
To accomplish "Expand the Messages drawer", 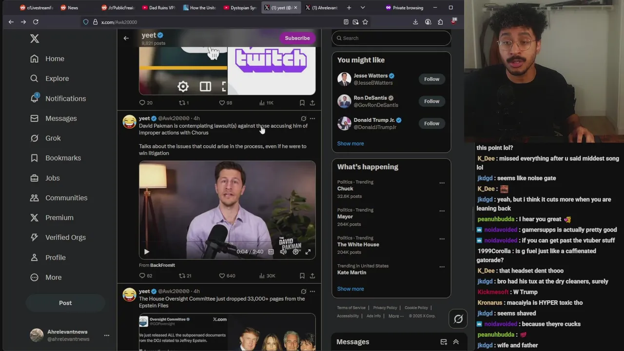I will [x=456, y=342].
